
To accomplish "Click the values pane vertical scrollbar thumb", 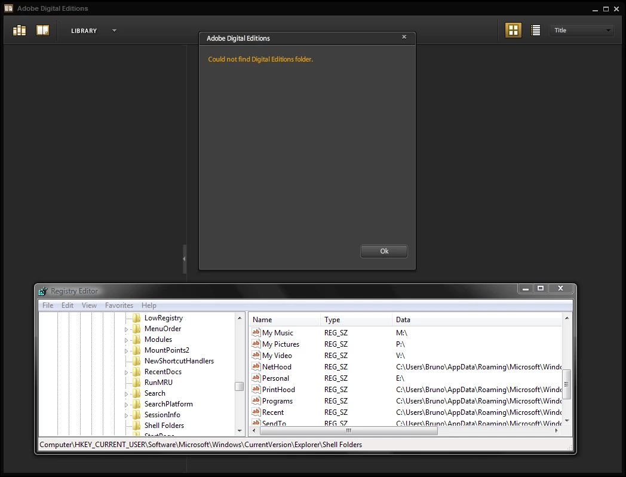I will (x=566, y=384).
